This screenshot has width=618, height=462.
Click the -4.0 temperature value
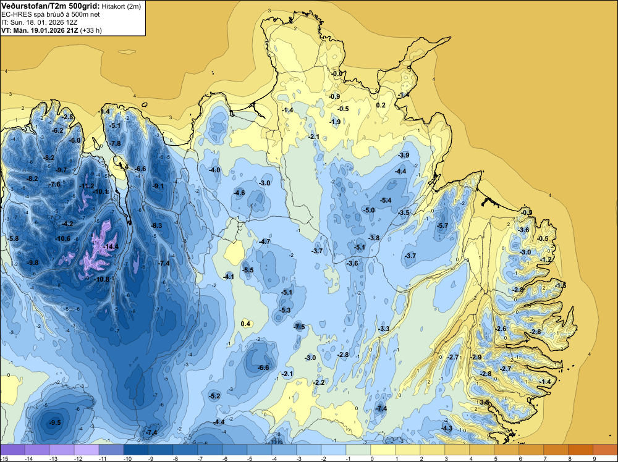(215, 170)
